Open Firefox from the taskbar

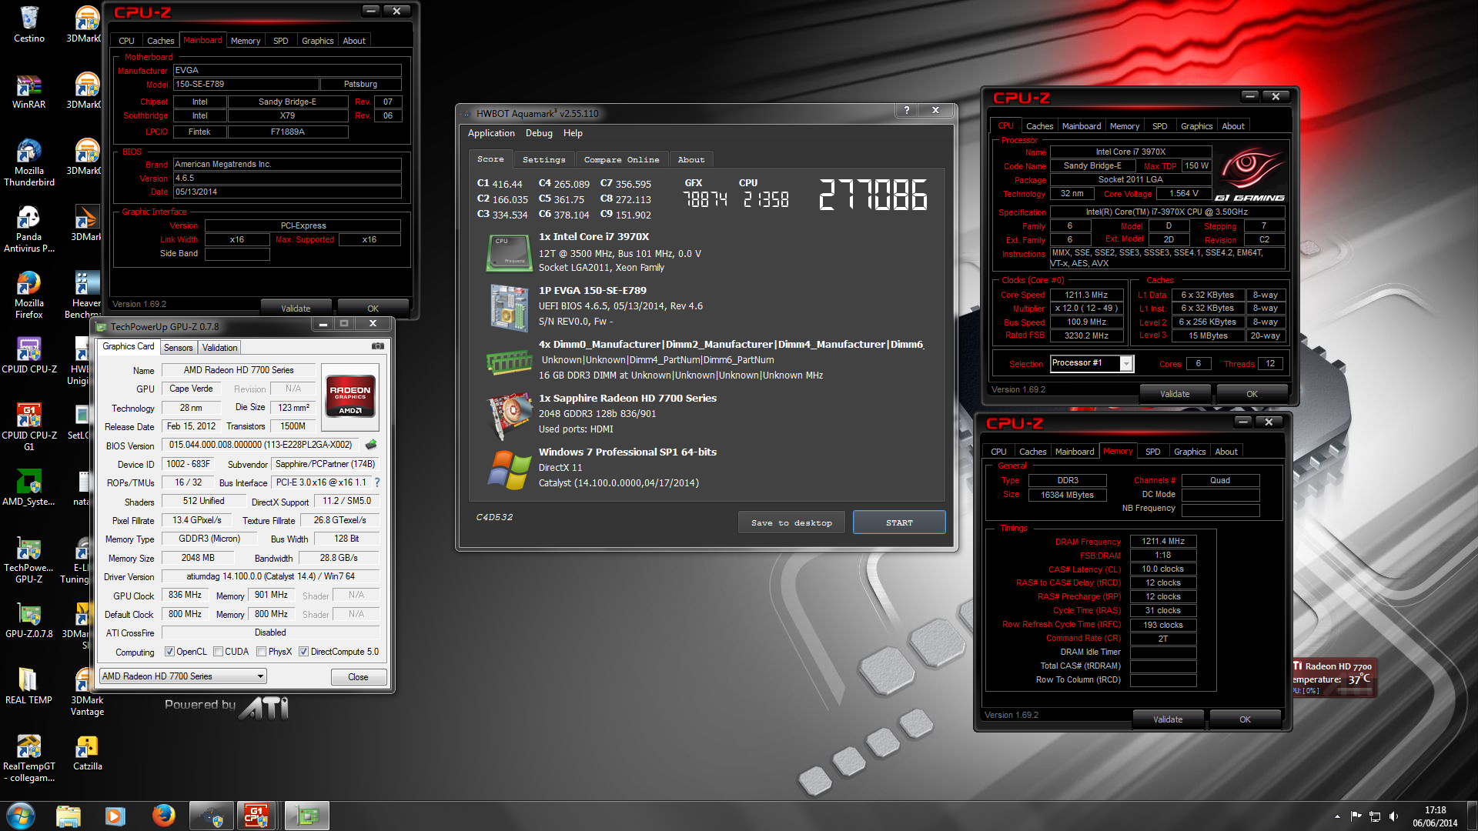(163, 816)
